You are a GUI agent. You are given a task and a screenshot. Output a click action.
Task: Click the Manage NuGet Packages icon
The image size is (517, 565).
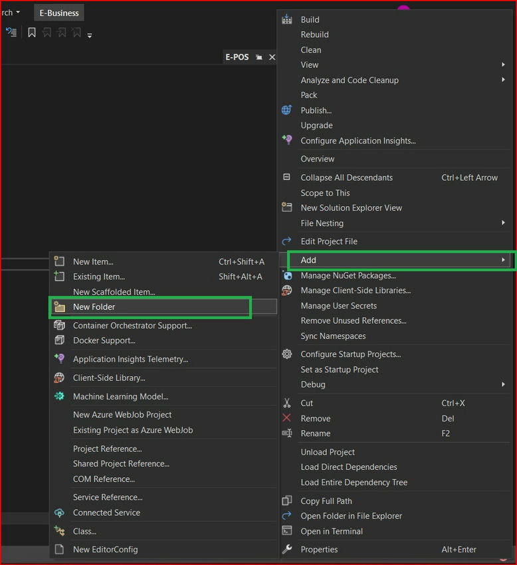(287, 275)
